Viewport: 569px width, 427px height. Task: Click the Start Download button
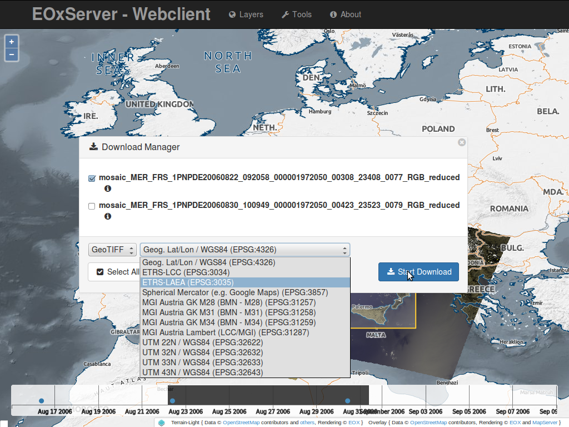419,272
